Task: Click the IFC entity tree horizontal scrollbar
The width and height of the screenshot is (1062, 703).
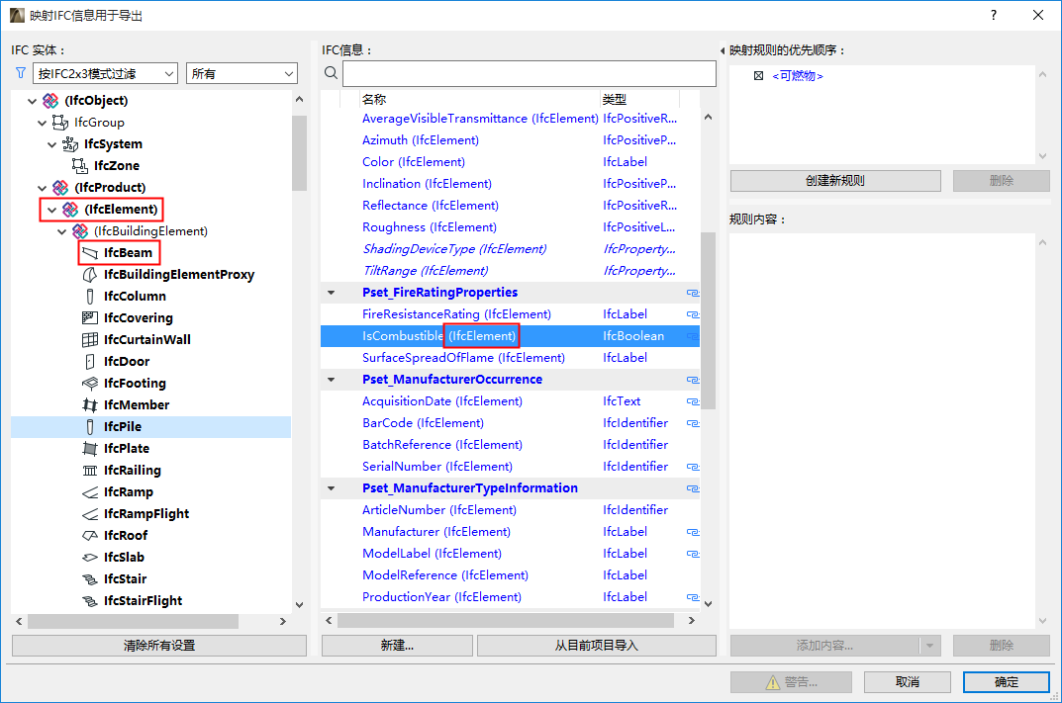Action: point(133,621)
